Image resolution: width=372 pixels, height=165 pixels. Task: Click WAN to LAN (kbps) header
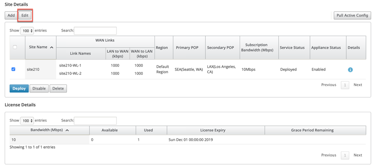point(142,53)
